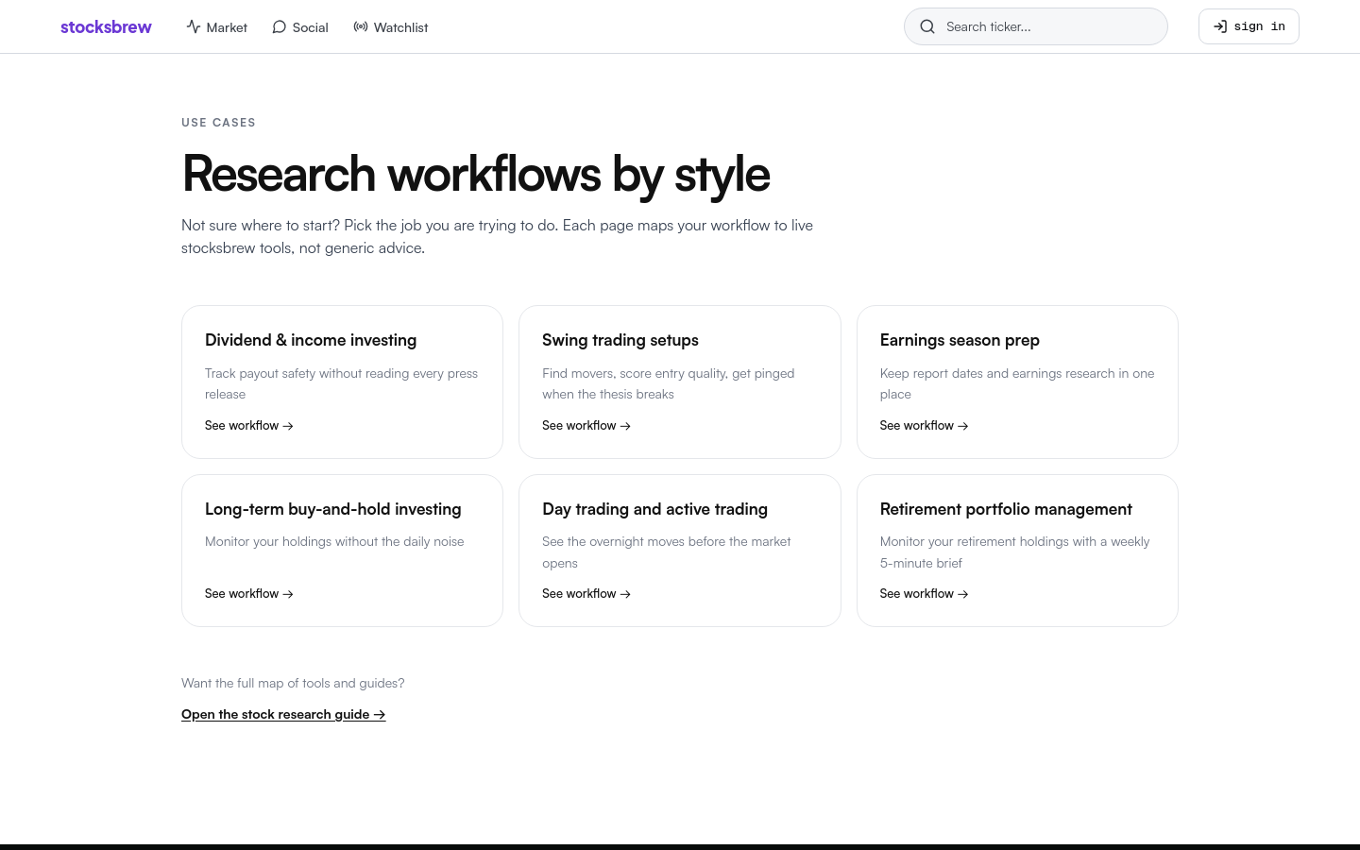See workflow for Dividend & income investing

coord(249,426)
